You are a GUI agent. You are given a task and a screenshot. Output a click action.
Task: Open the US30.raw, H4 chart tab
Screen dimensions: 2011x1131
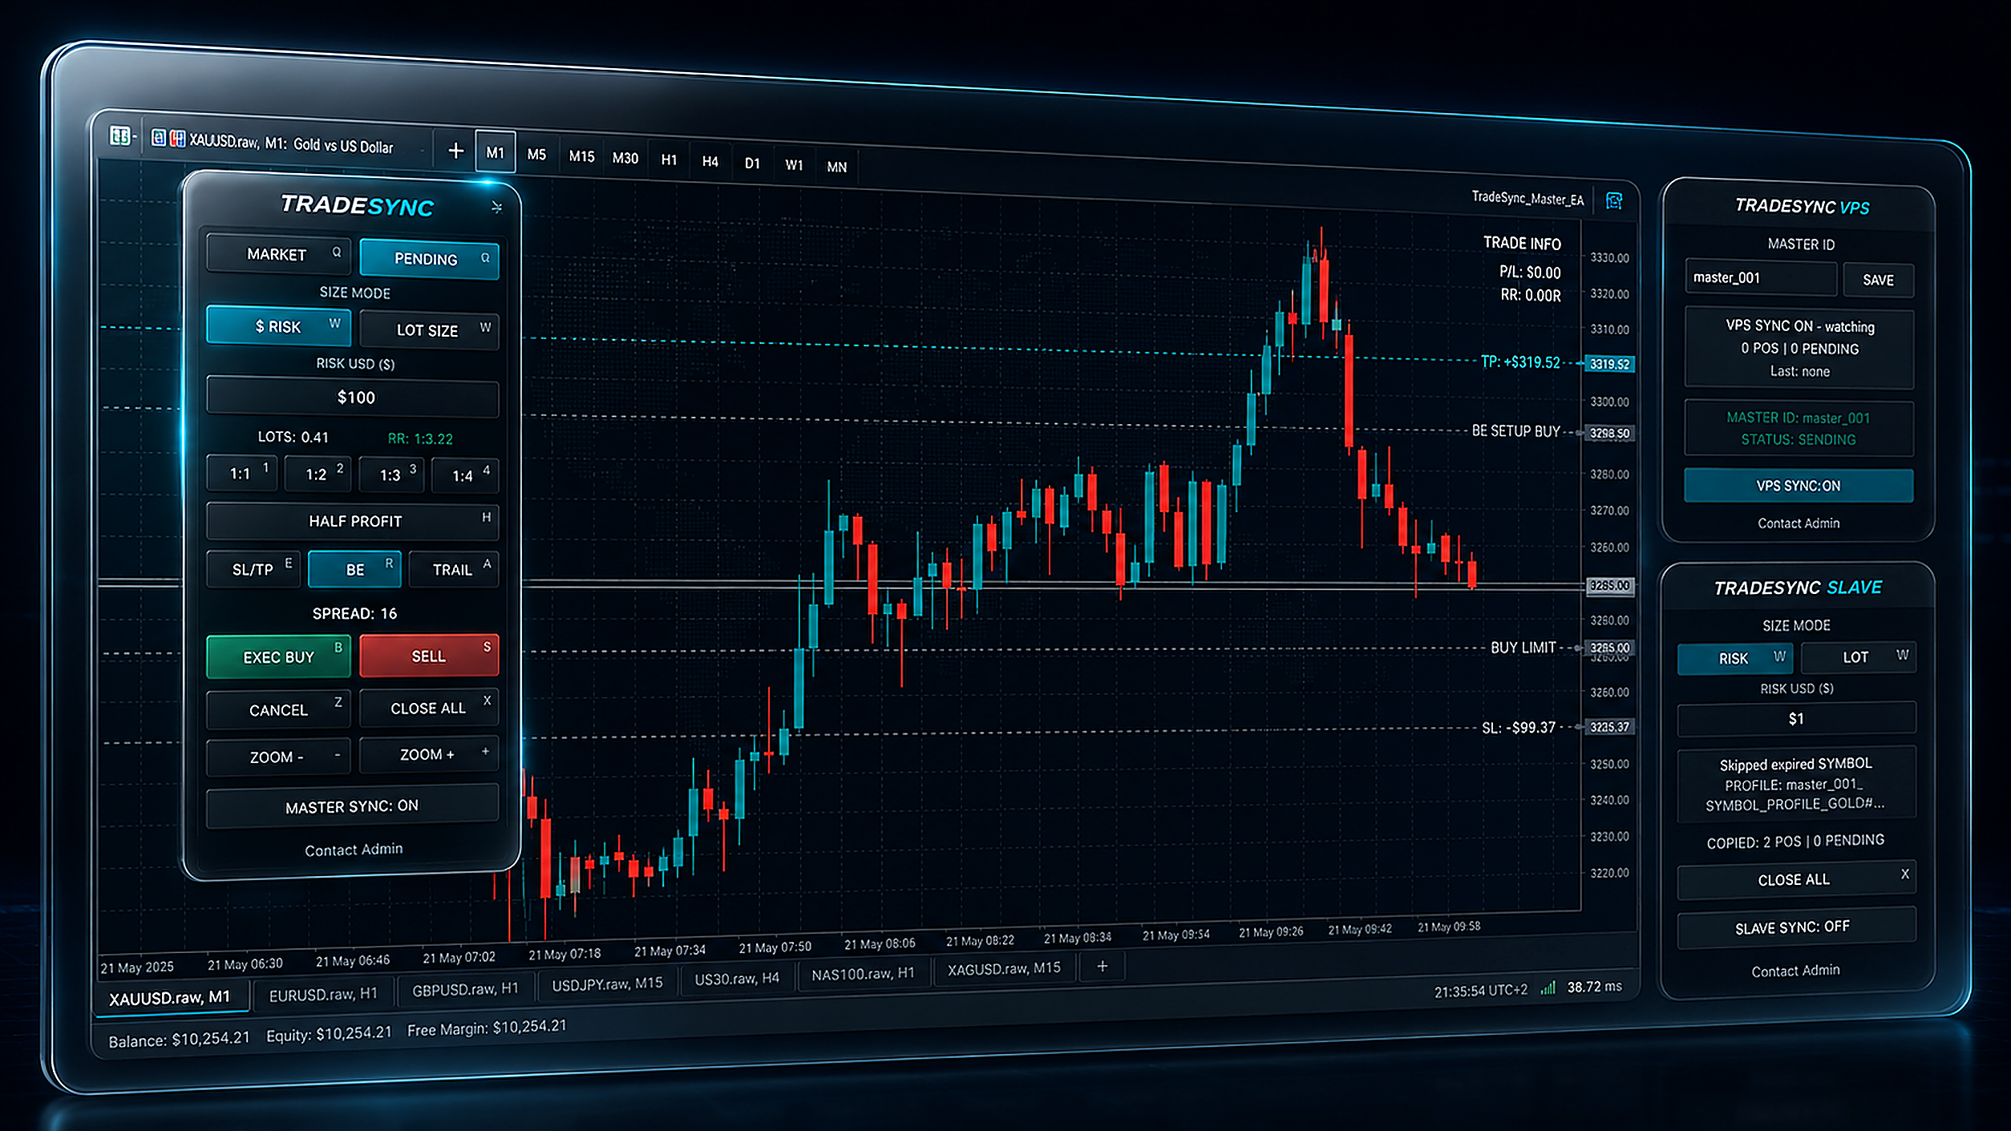[x=737, y=979]
